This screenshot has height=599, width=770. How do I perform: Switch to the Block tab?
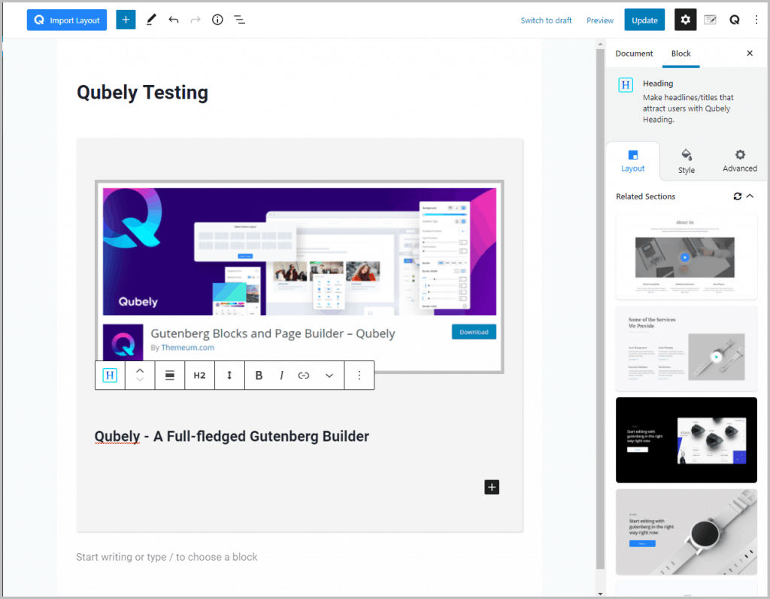(681, 53)
